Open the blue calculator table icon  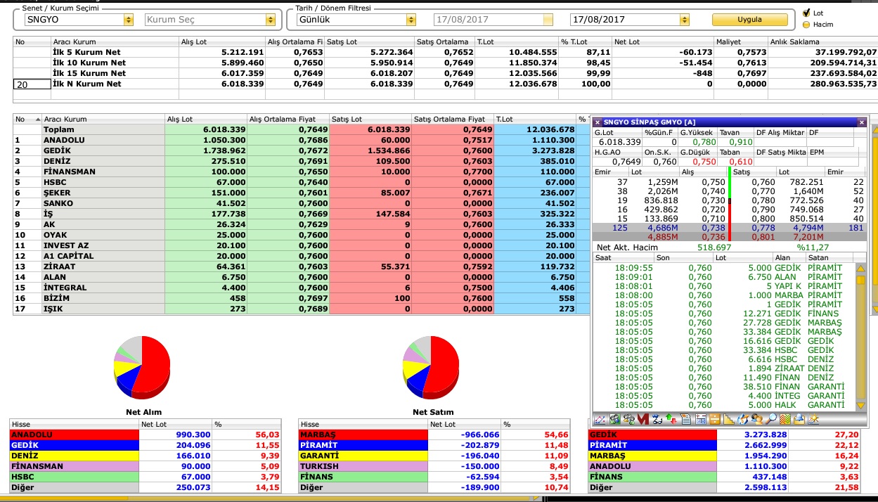tap(701, 420)
